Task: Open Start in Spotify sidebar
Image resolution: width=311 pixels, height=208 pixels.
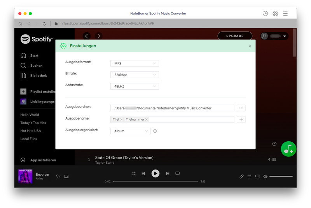Action: point(30,55)
